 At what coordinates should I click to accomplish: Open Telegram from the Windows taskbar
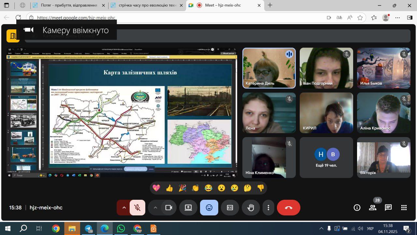(x=89, y=228)
